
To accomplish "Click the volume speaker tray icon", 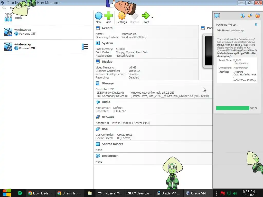I will pos(235,193).
